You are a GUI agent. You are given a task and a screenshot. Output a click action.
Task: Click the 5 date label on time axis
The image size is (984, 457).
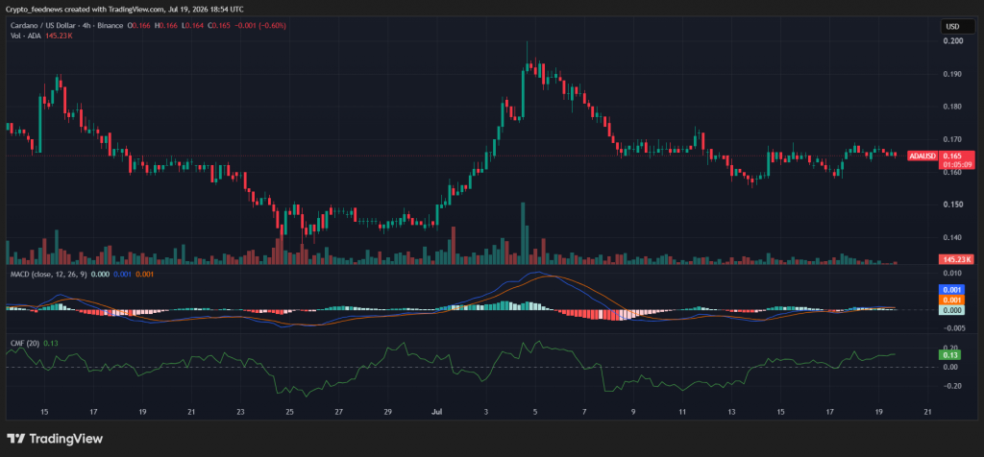535,412
